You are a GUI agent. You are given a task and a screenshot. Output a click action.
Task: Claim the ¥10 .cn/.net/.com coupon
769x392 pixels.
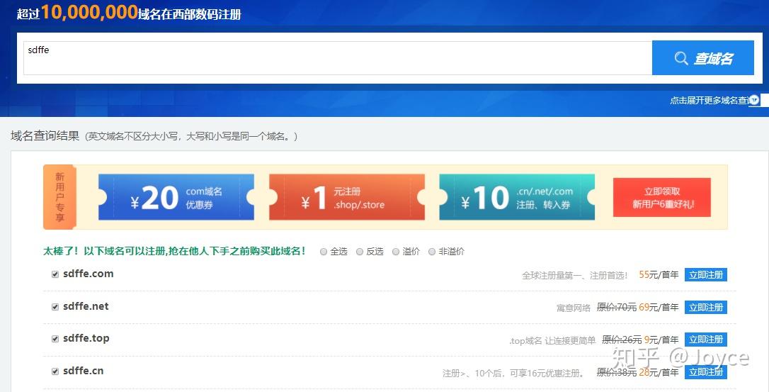click(517, 197)
